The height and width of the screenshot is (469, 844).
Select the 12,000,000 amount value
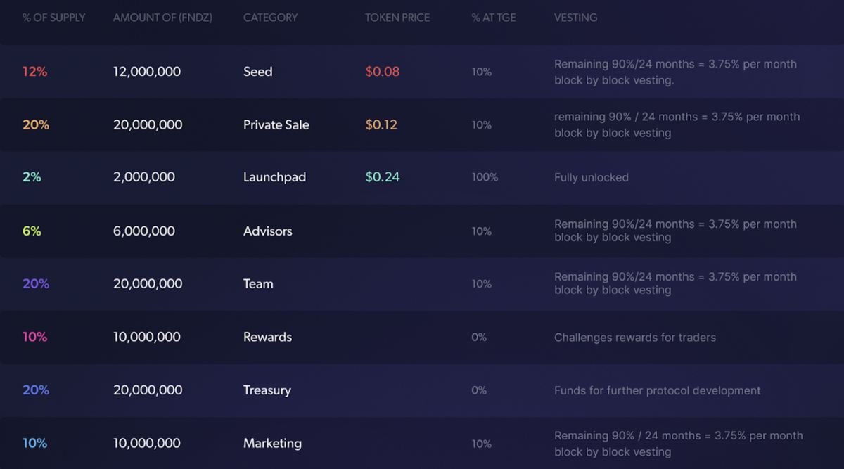click(x=146, y=72)
